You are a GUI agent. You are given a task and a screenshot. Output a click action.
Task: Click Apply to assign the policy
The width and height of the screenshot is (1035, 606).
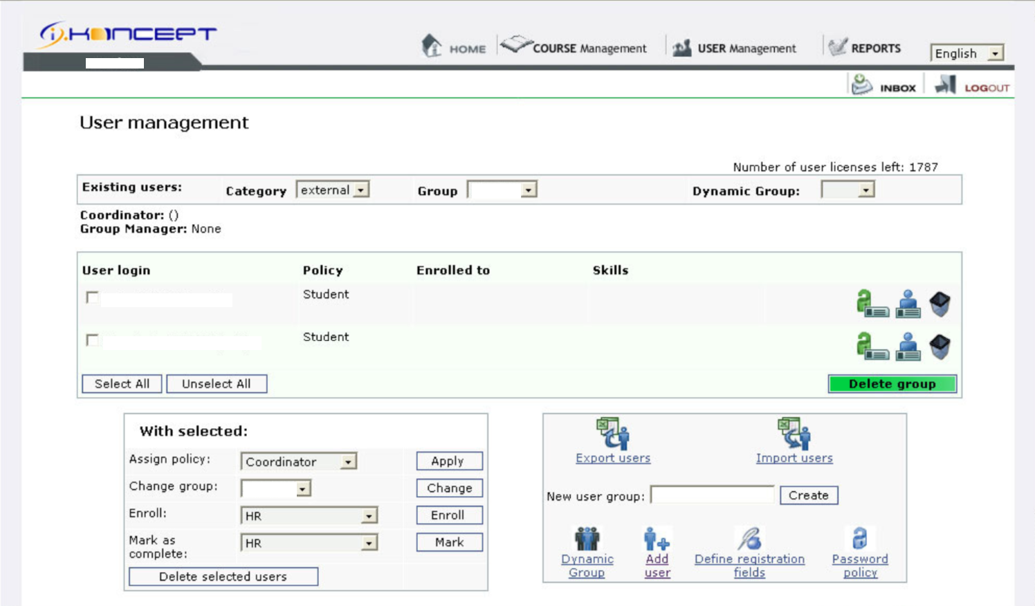[x=450, y=461]
